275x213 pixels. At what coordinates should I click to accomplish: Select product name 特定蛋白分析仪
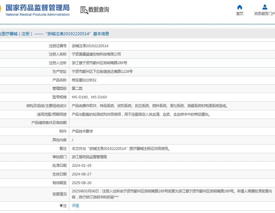click(x=84, y=80)
